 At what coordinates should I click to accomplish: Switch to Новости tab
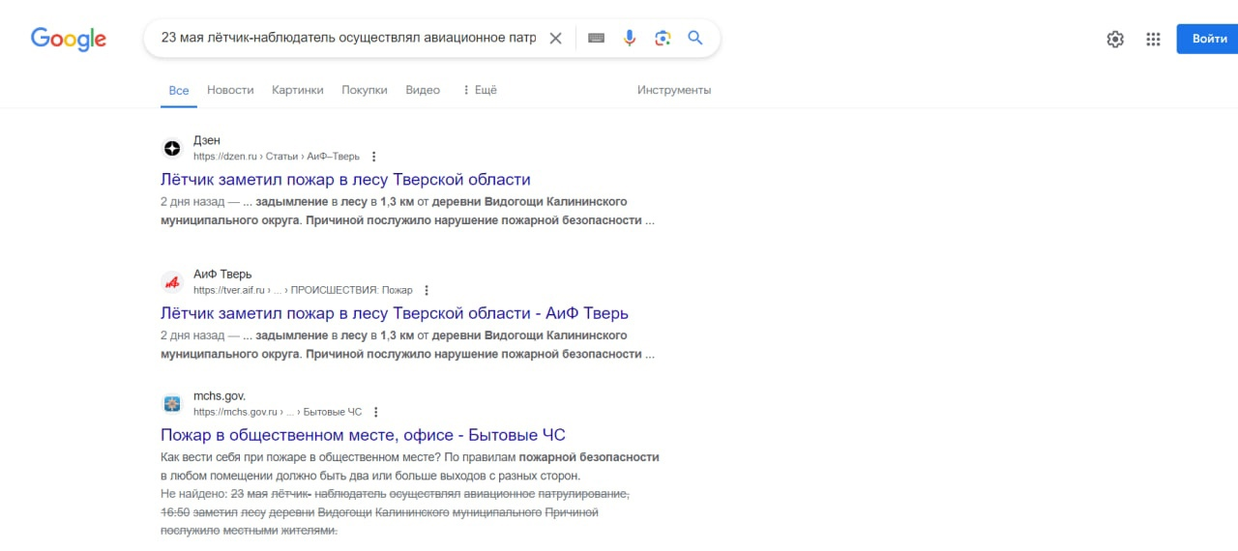pos(230,90)
